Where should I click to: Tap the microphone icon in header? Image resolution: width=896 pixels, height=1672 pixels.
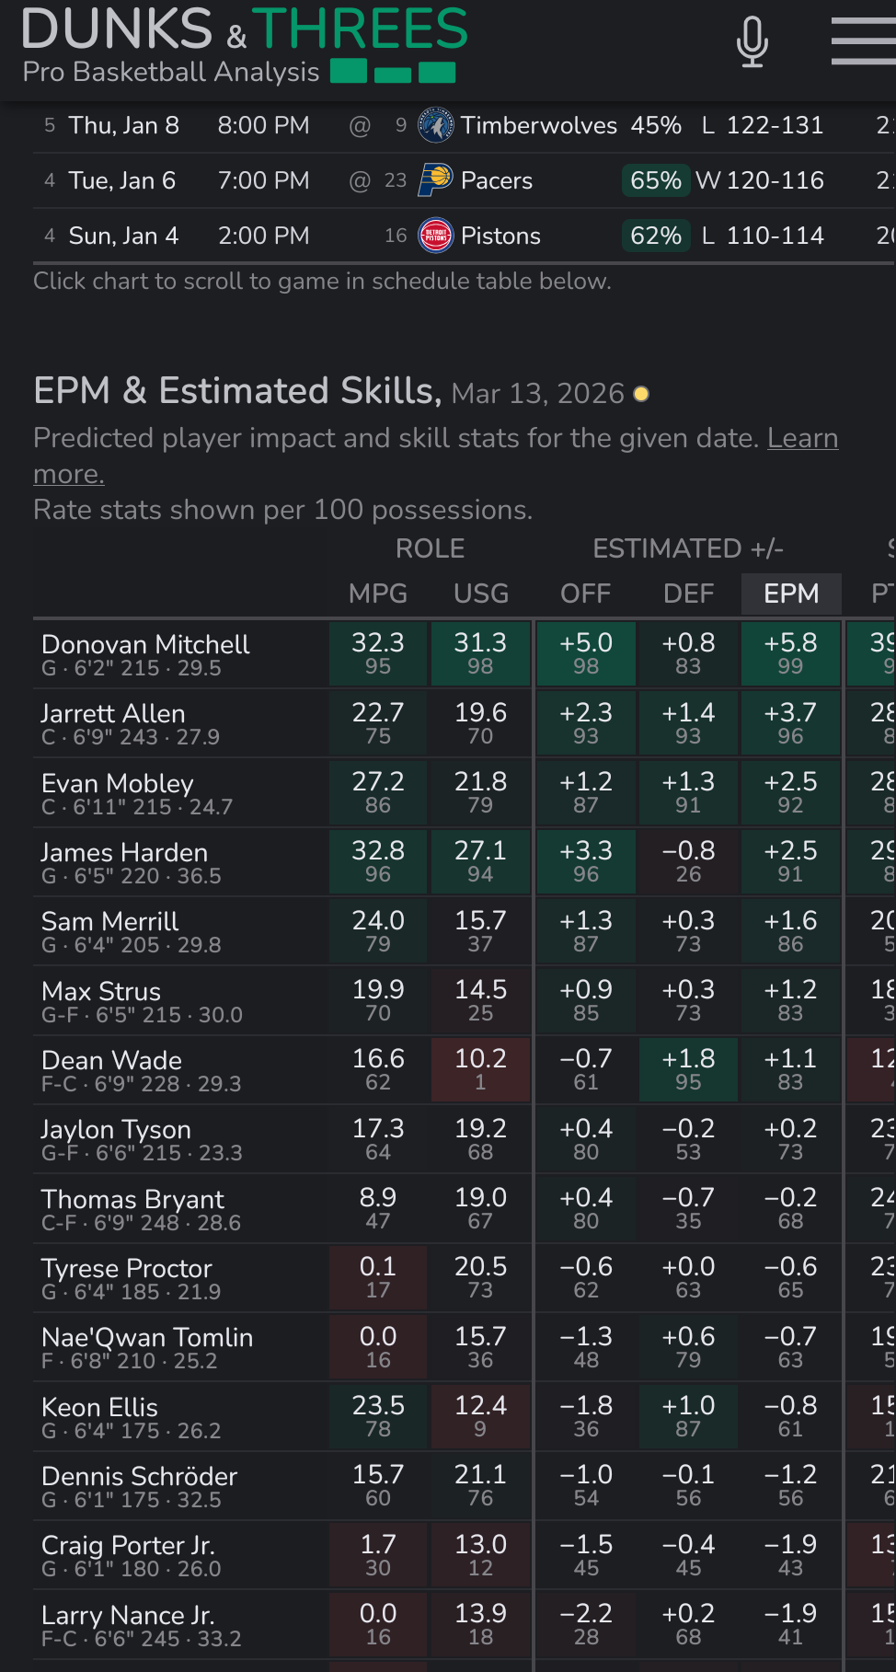coord(752,42)
